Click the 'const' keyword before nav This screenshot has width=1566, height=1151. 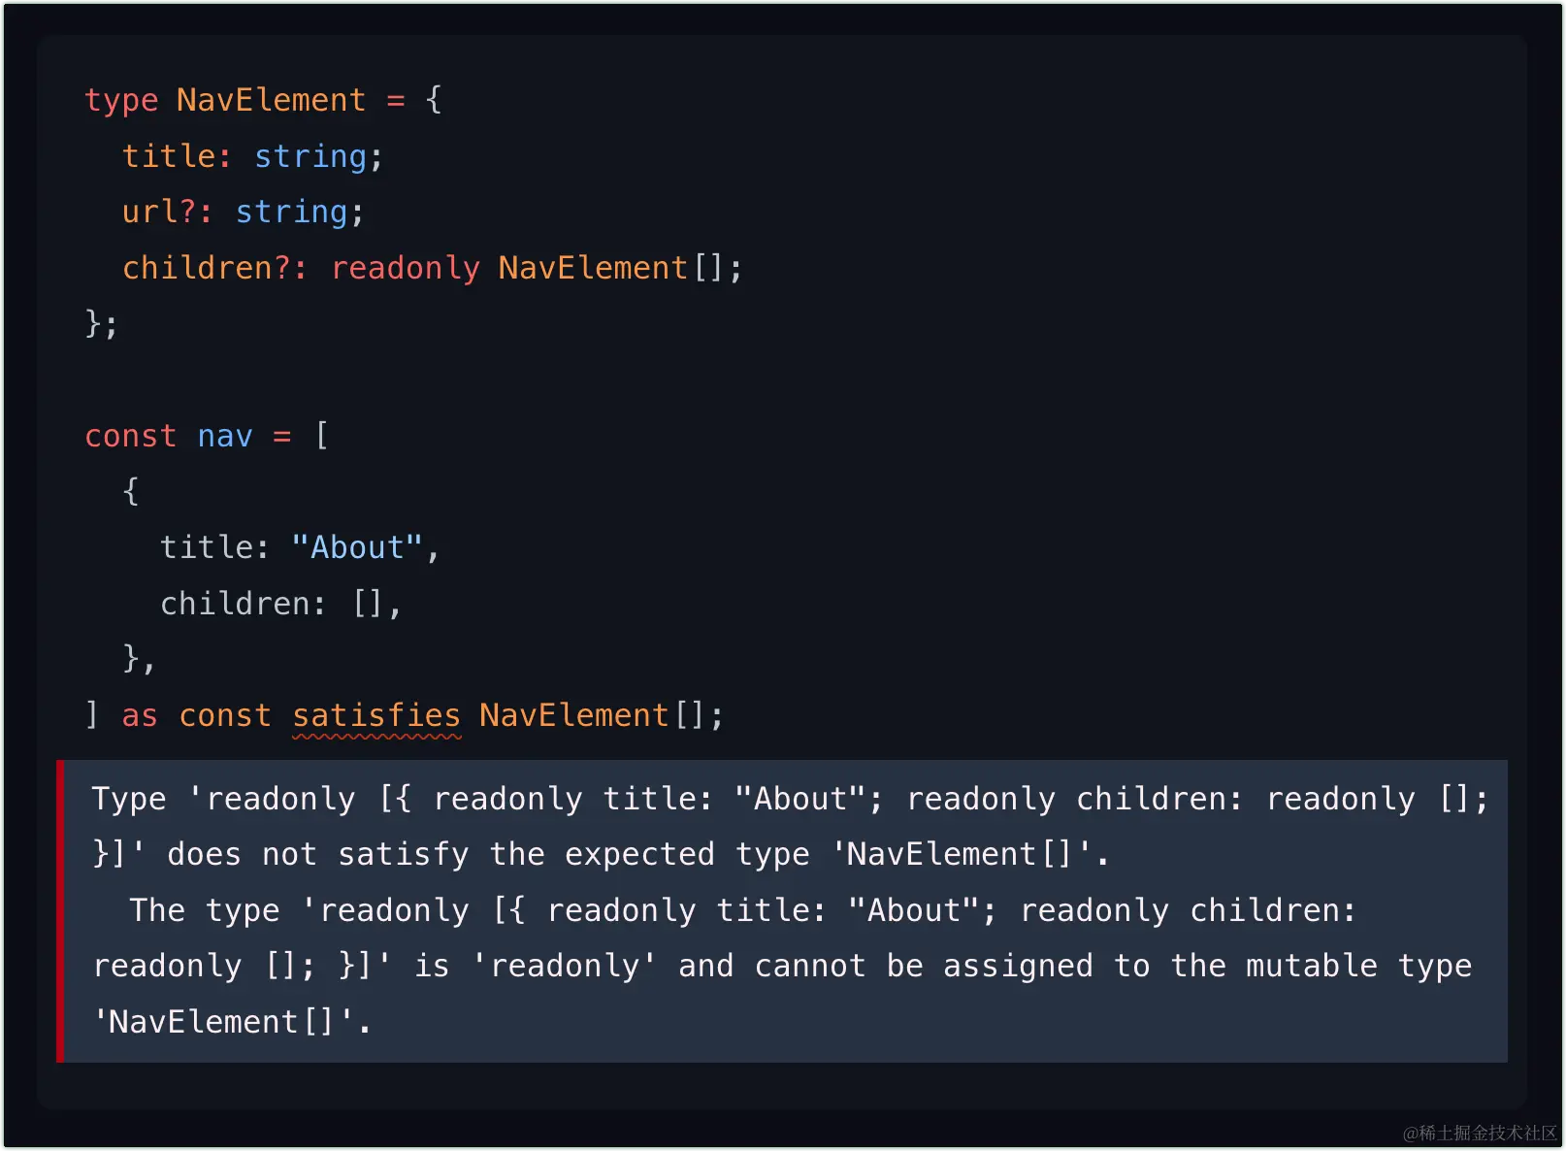130,437
